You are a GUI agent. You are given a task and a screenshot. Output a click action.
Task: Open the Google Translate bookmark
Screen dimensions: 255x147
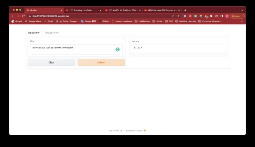pyautogui.click(x=88, y=21)
